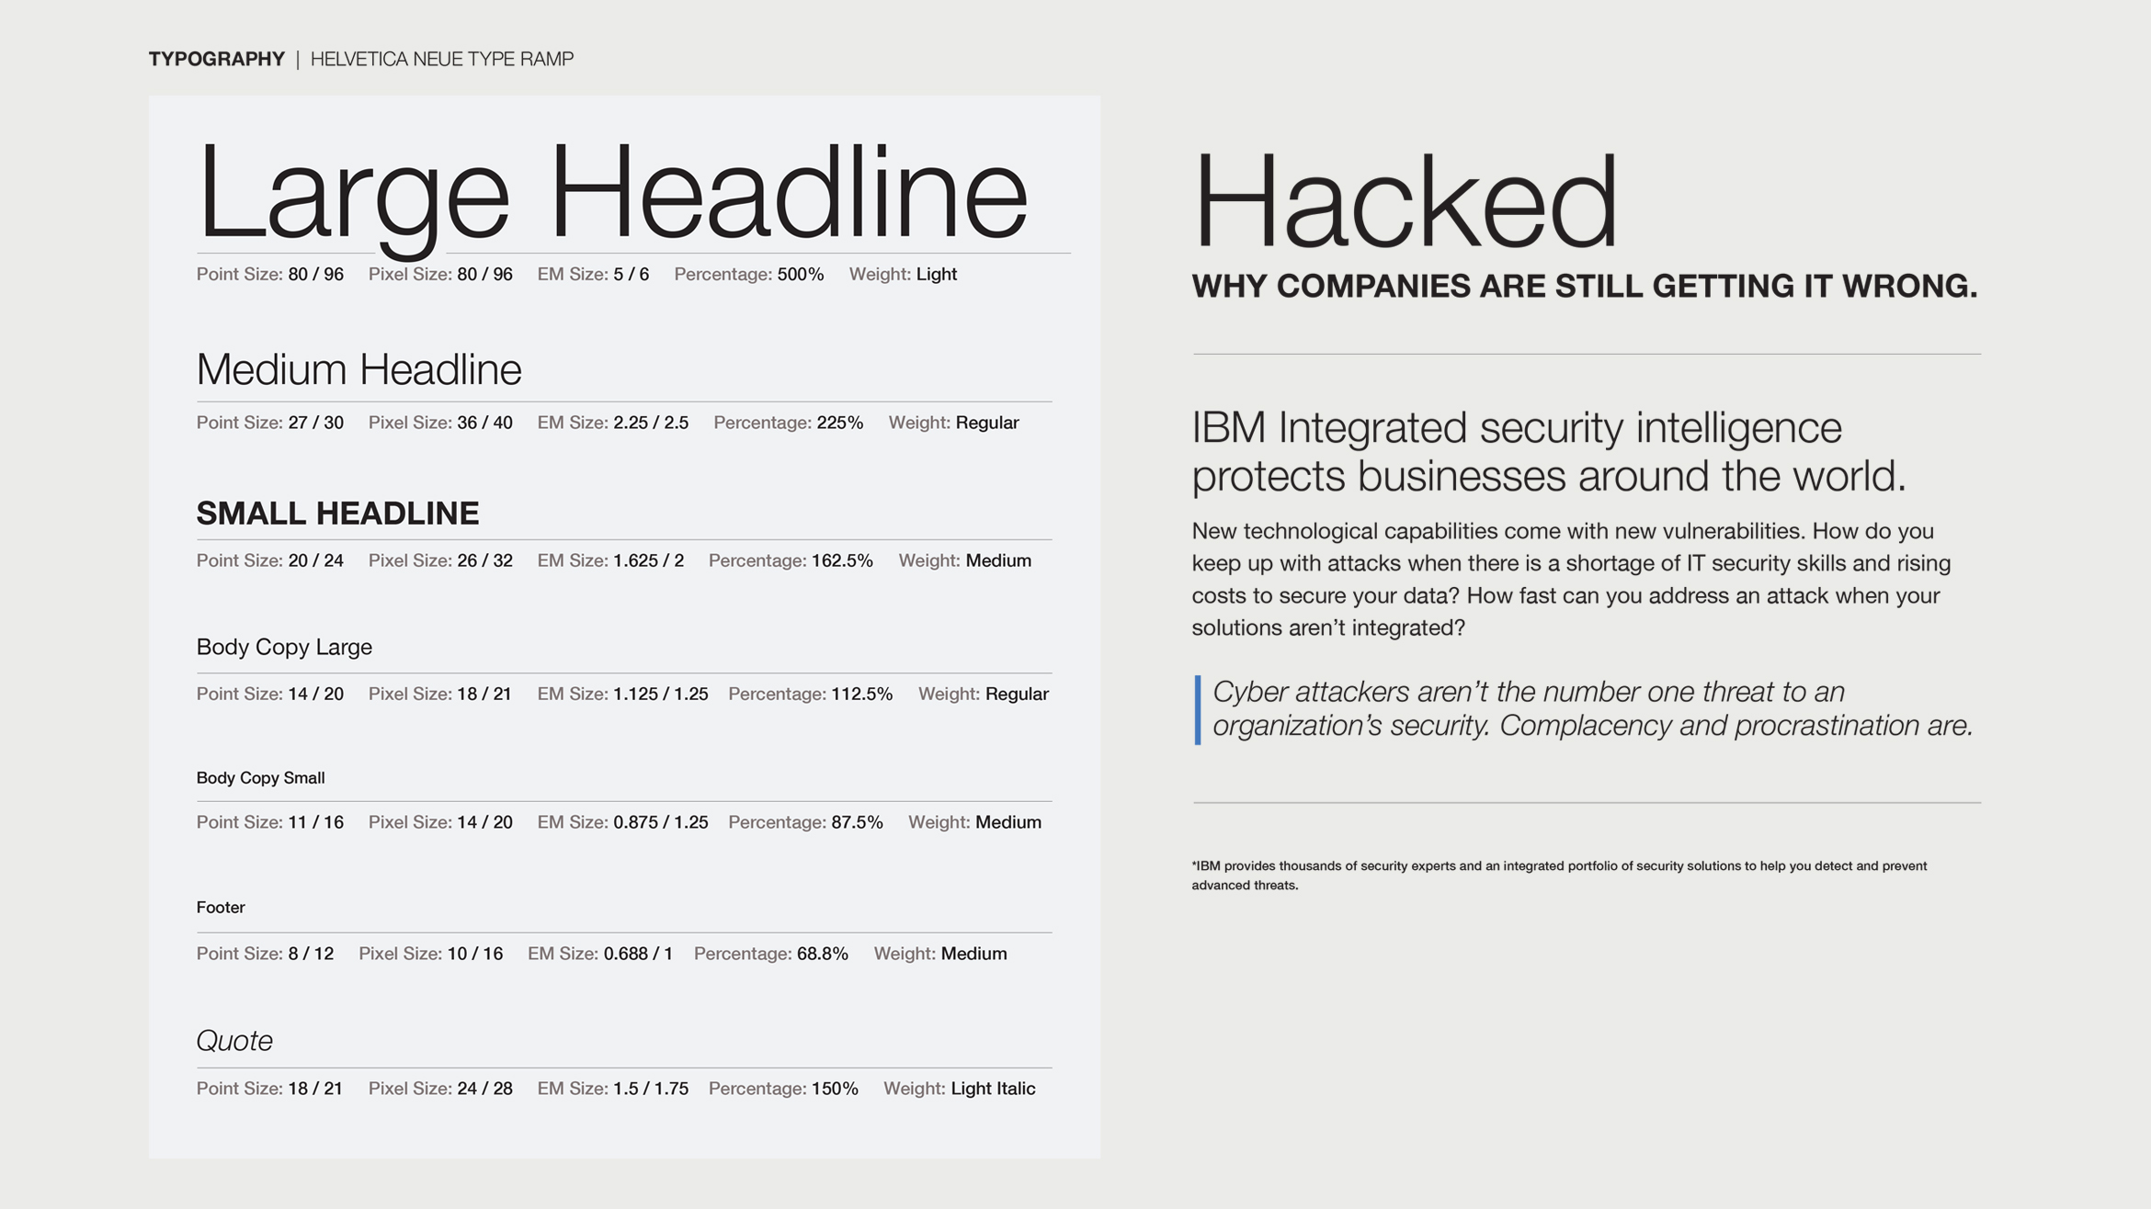This screenshot has height=1209, width=2151.
Task: Click the Weight: Light Italic value
Action: 993,1089
